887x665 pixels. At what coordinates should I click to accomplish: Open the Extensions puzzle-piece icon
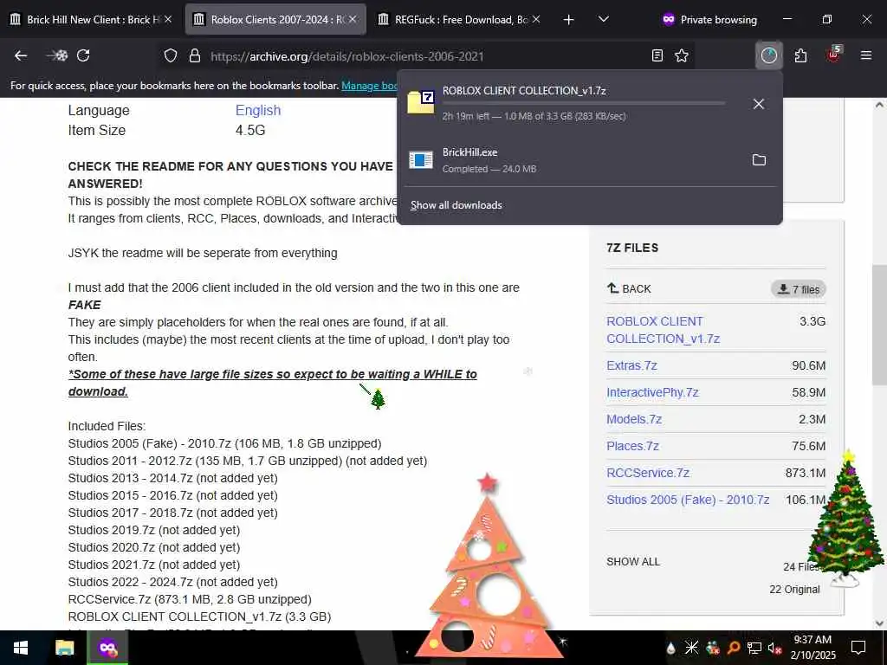pos(800,55)
